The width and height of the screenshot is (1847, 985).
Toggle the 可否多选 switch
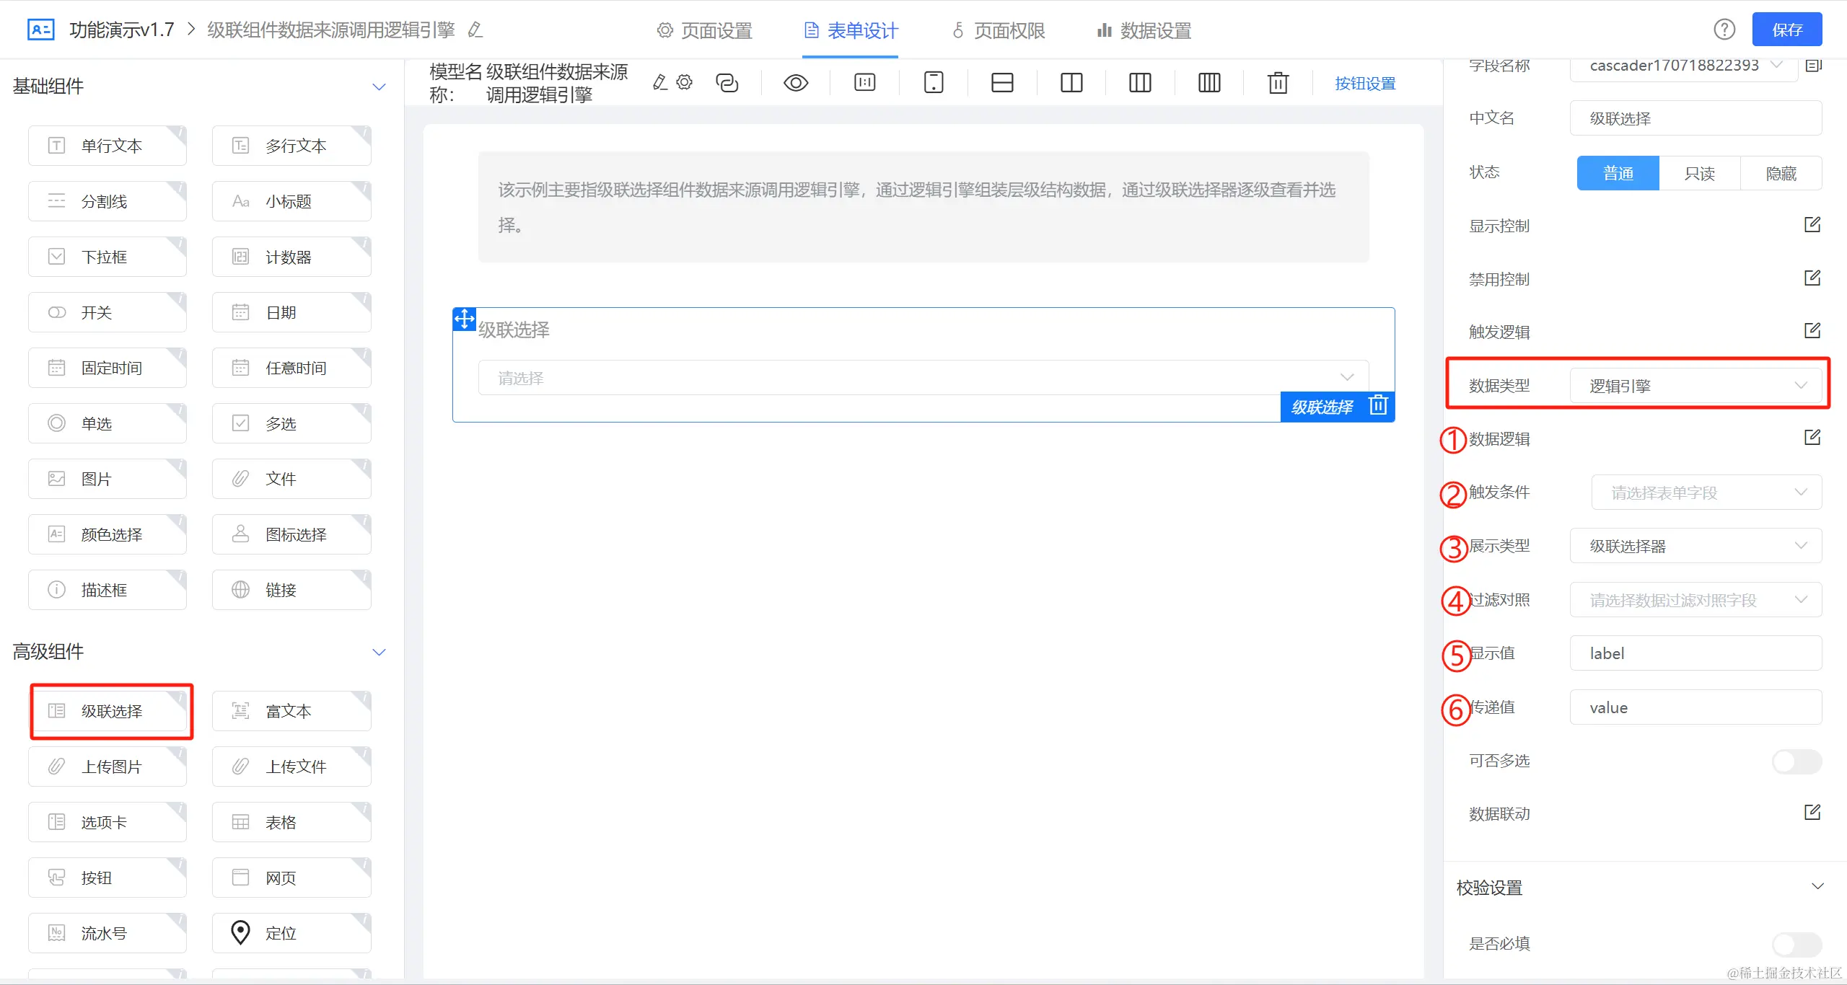click(x=1796, y=761)
